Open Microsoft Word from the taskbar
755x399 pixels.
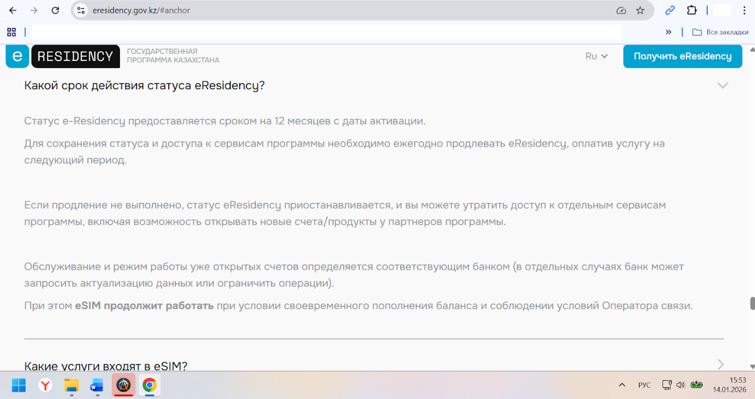(x=97, y=385)
